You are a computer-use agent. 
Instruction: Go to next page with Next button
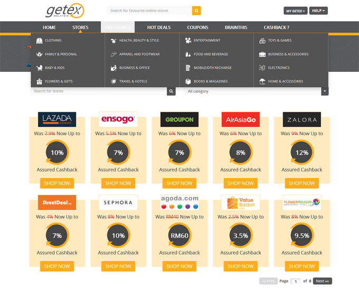coord(323,281)
